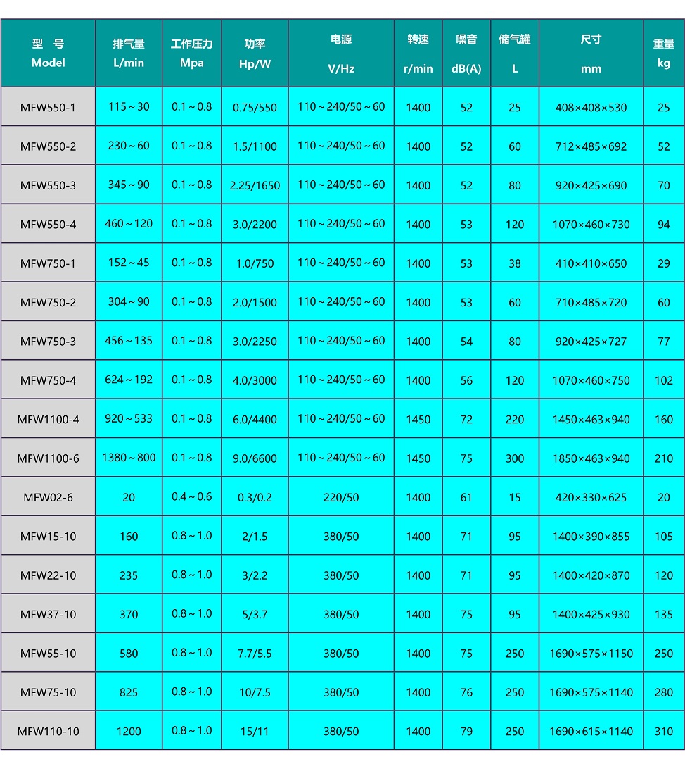Click the weight value 102
The image size is (685, 769).
point(664,380)
